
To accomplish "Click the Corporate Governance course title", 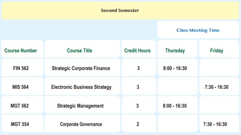I will [81, 124].
